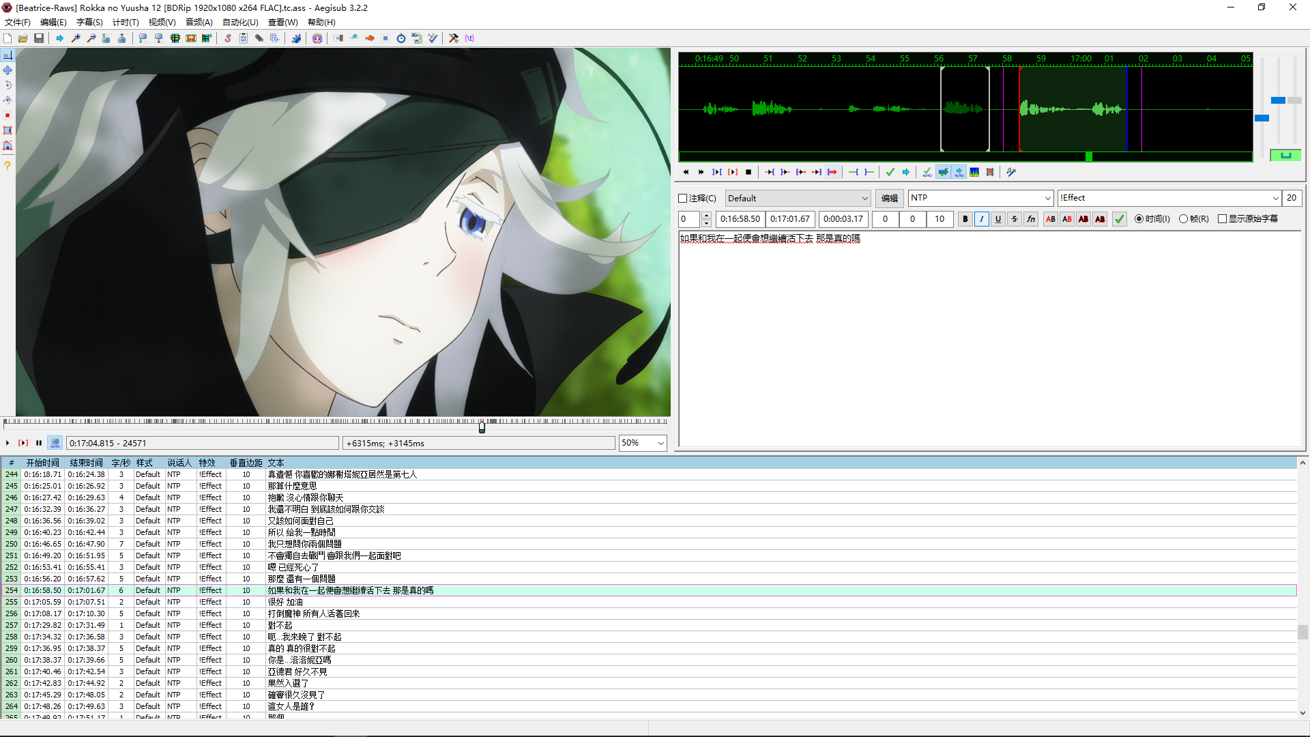Open the Attachments paperclip icon
Screen dimensions: 1310x737
259,38
